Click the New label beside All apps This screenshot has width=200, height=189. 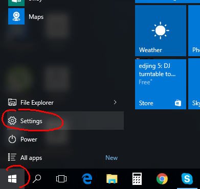[x=112, y=158]
